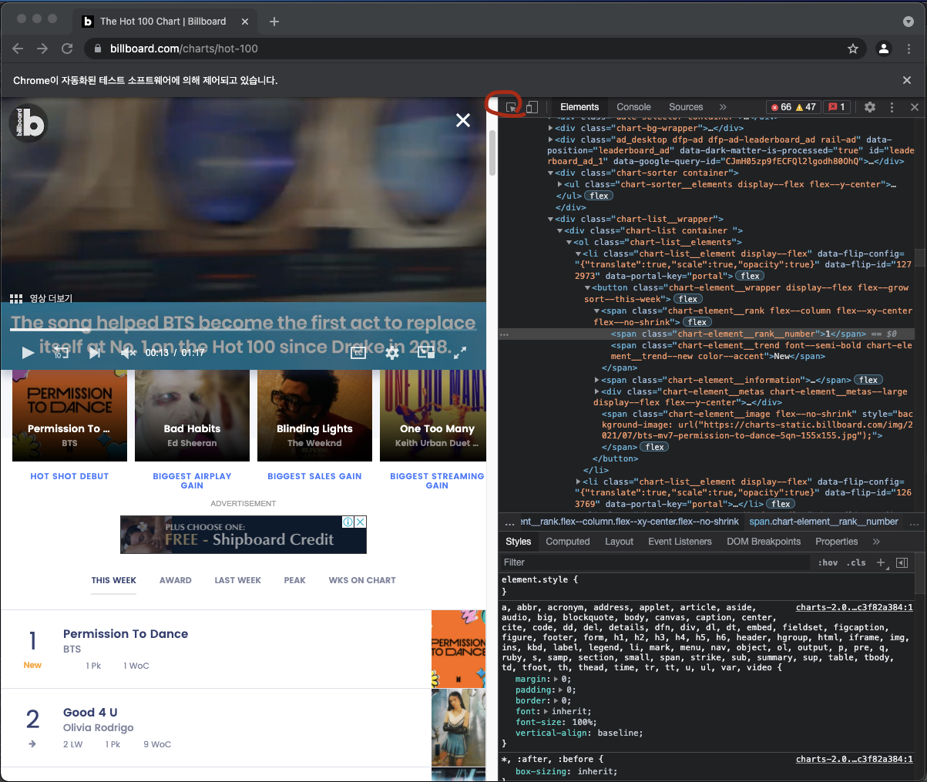
Task: Open the Properties tab
Action: click(836, 542)
